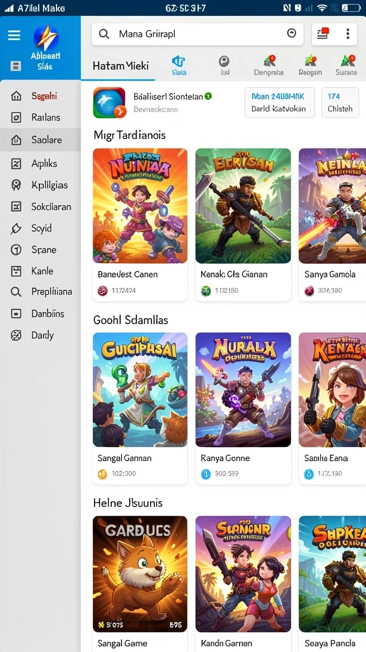
Task: Click the circular icon inside search bar
Action: (x=292, y=33)
